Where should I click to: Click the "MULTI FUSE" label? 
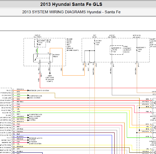click(x=49, y=41)
